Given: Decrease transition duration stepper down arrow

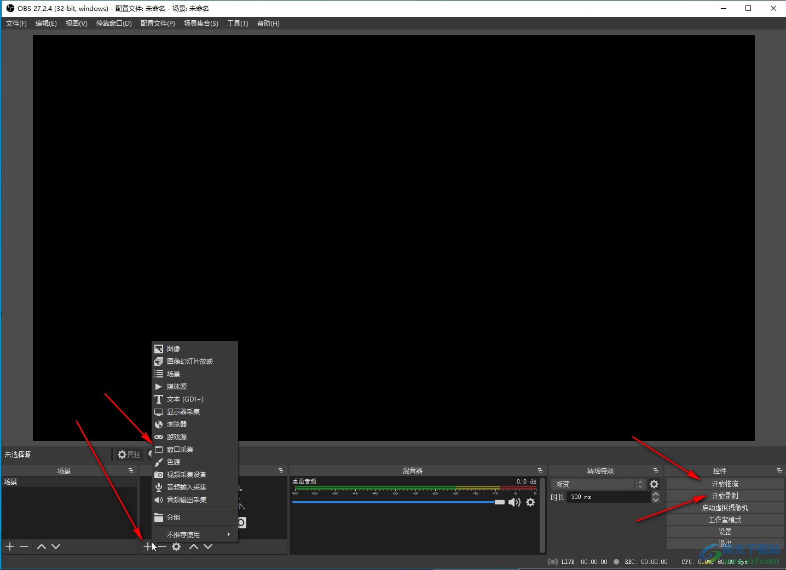Looking at the screenshot, I should tap(656, 500).
